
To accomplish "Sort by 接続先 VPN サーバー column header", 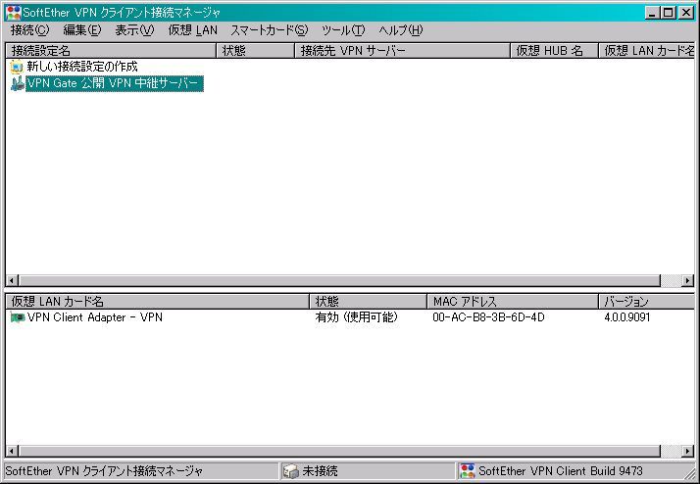I will click(x=402, y=50).
